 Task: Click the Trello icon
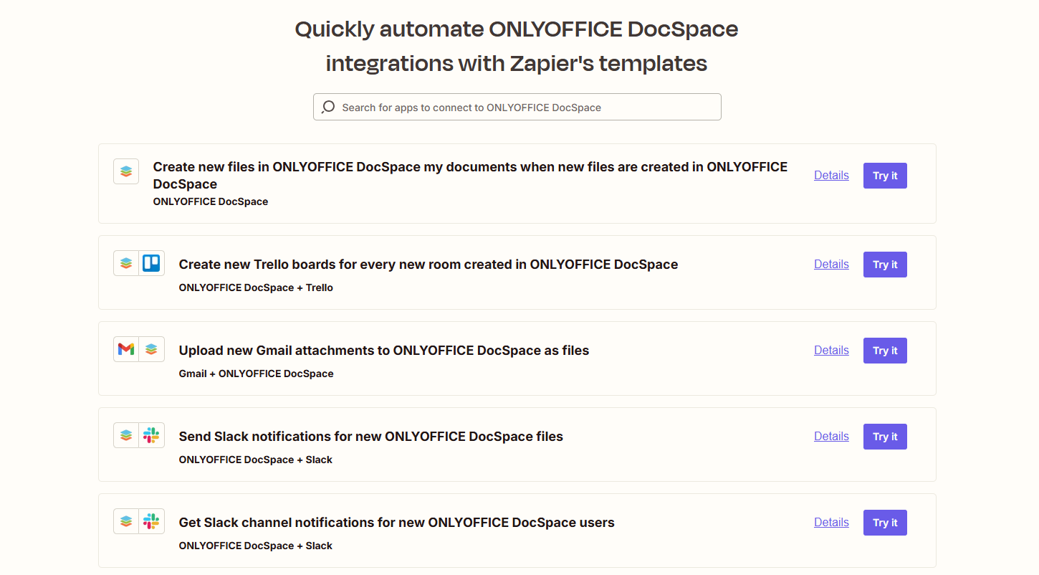click(151, 263)
